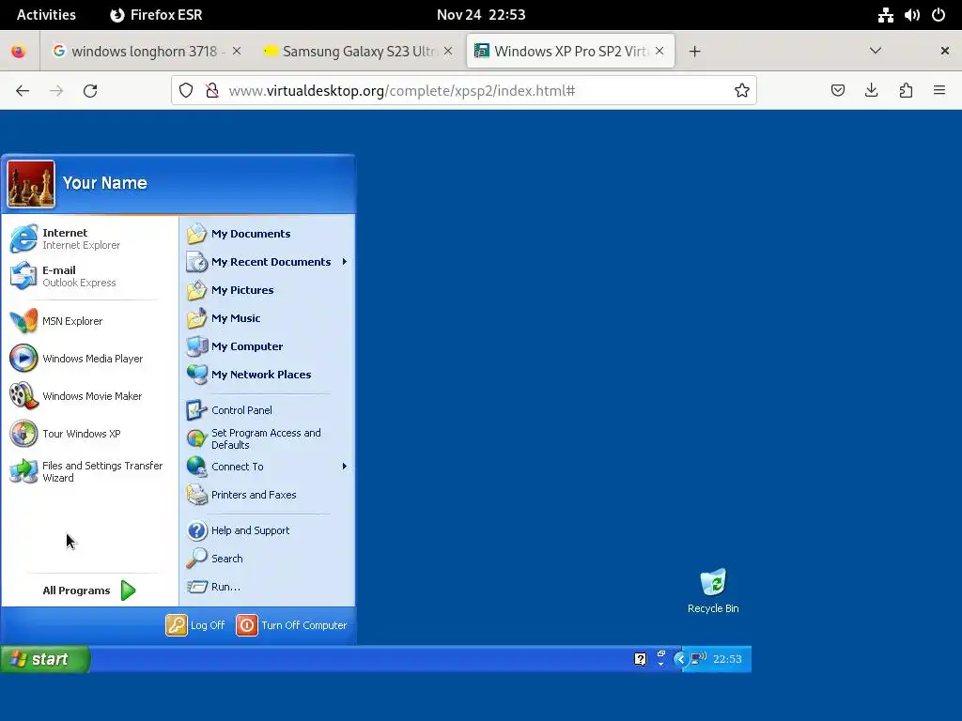Start Tour Windows XP icon
The image size is (962, 721).
(x=23, y=434)
